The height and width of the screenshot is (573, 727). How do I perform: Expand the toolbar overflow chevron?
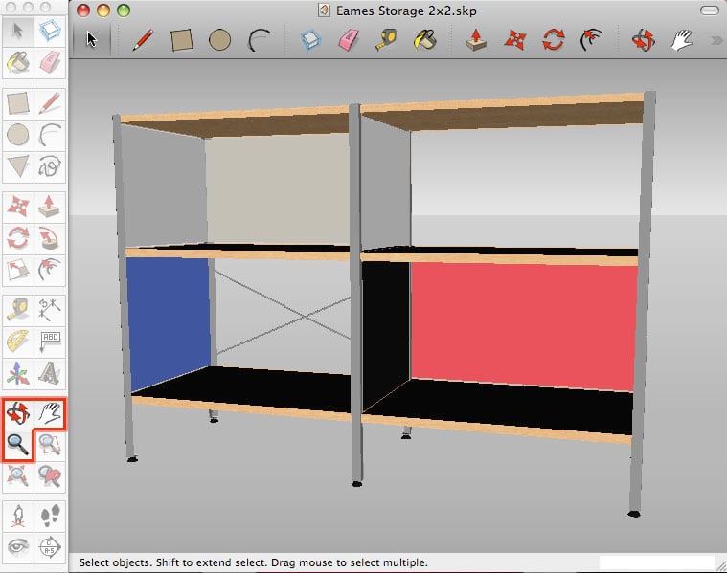(715, 40)
